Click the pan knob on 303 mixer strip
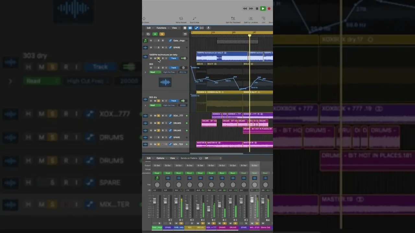415x233 pixels. pyautogui.click(x=190, y=185)
